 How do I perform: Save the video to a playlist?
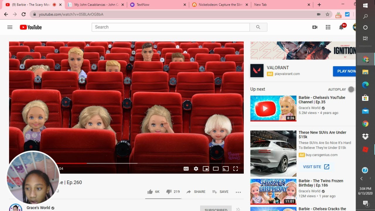[x=220, y=192]
